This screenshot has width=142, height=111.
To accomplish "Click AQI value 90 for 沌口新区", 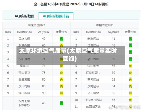I will tap(44, 93).
